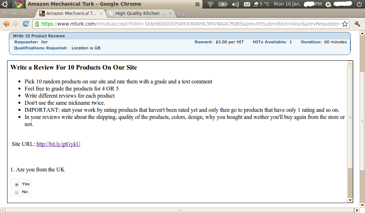The width and height of the screenshot is (365, 213).
Task: Open the battery status indicator
Action: tap(223, 4)
